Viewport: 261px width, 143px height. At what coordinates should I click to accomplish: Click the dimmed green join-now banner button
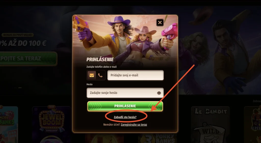point(28,59)
